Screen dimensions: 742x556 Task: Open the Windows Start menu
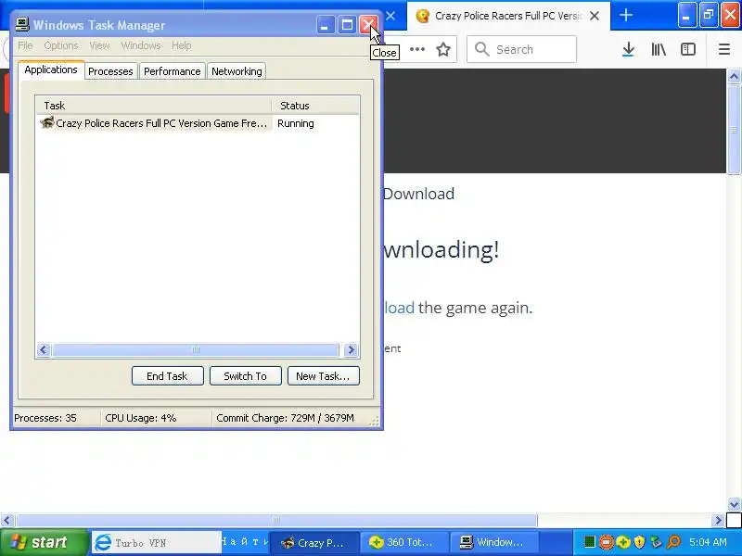coord(44,542)
